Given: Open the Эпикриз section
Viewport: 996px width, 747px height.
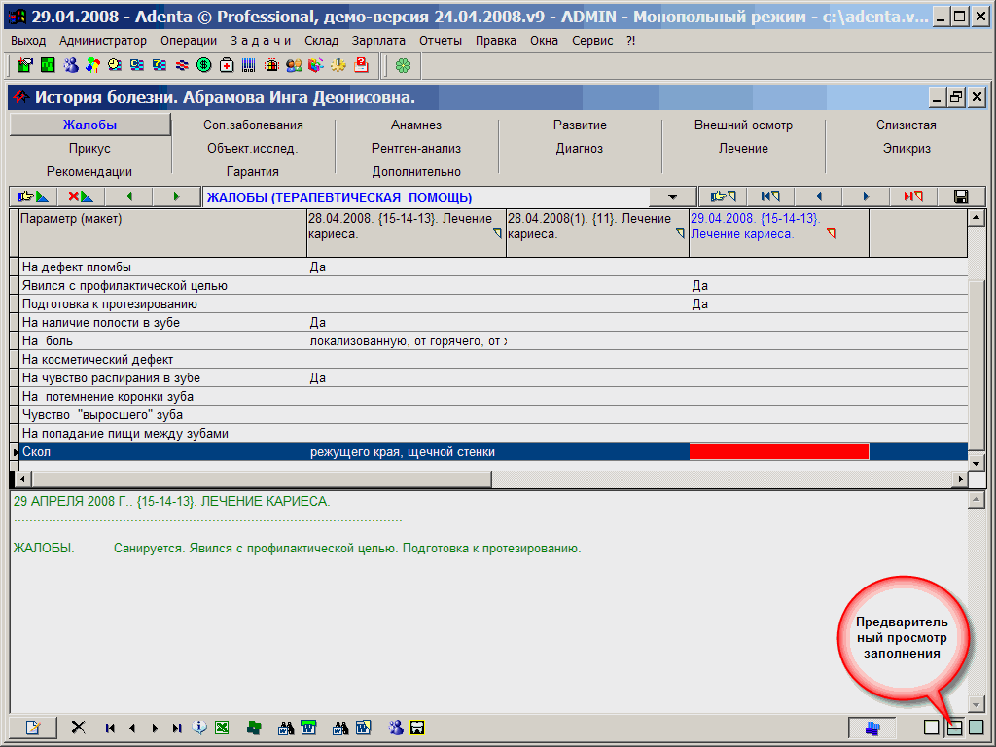Looking at the screenshot, I should tap(907, 149).
